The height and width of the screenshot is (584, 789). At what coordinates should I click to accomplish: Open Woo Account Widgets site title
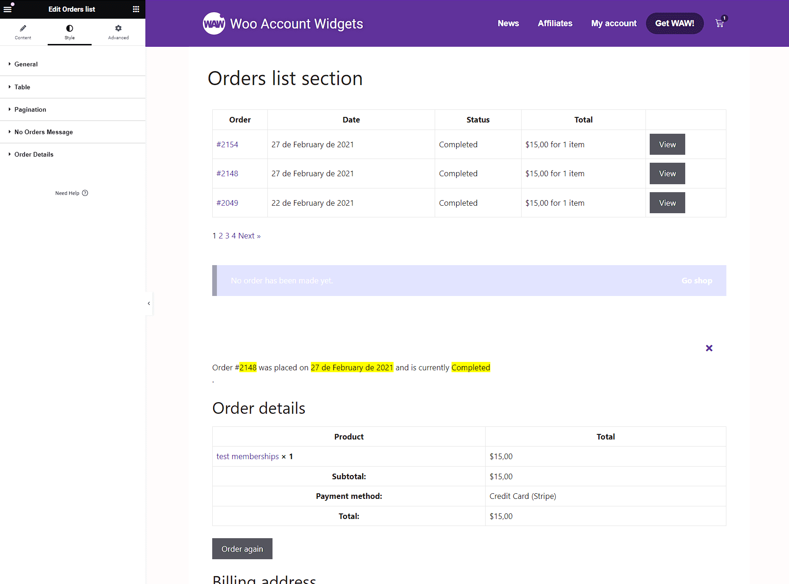coord(296,24)
